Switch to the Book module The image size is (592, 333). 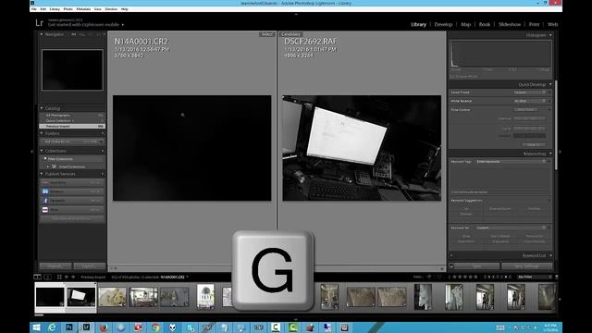point(485,24)
